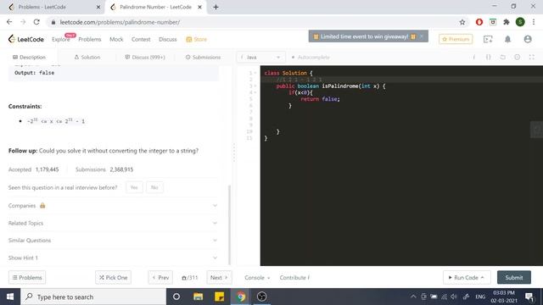Open File Explorer from the taskbar

(198, 297)
